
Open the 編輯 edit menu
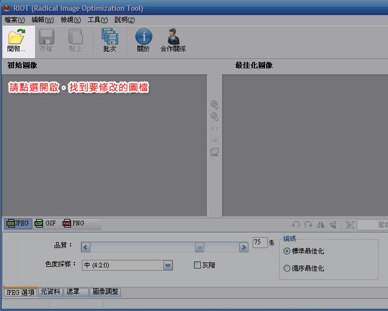point(43,20)
